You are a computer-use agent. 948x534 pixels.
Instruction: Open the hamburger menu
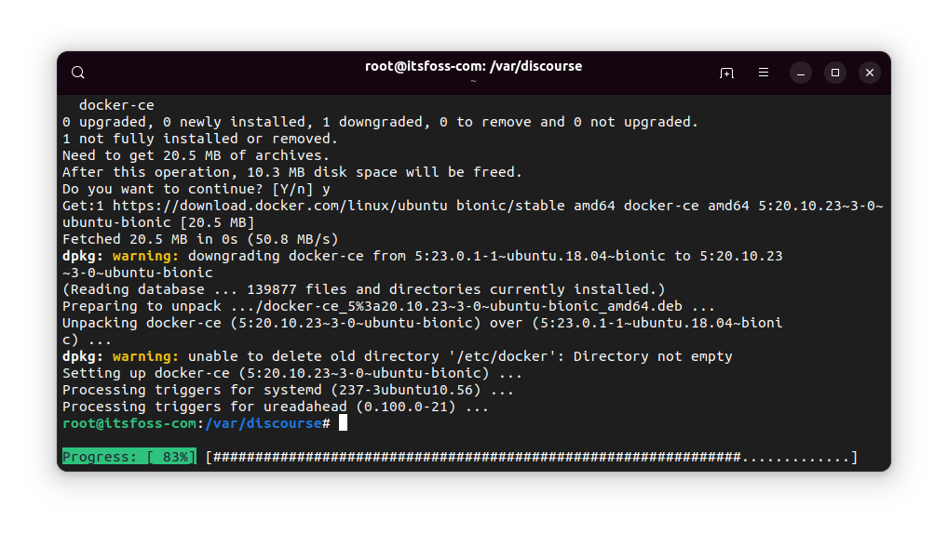click(x=764, y=73)
